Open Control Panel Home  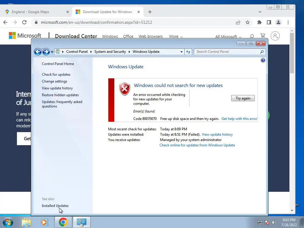[x=58, y=64]
